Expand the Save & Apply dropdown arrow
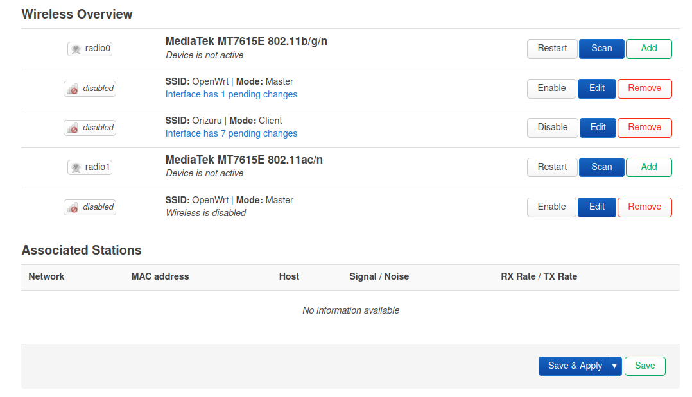 tap(614, 366)
